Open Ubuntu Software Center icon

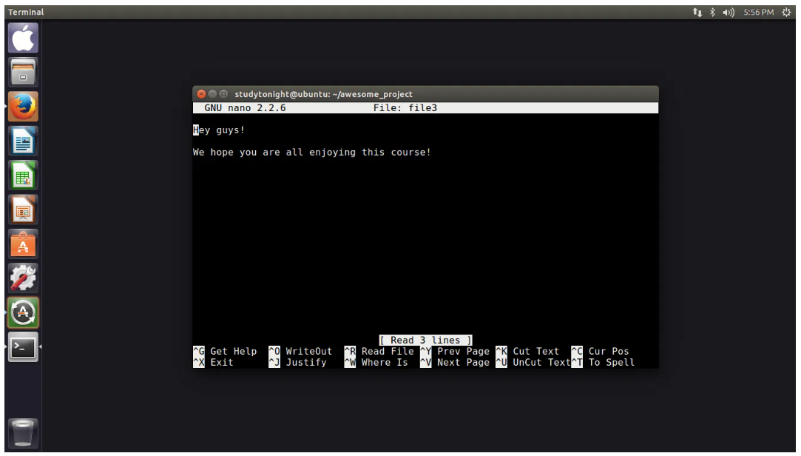click(x=22, y=244)
